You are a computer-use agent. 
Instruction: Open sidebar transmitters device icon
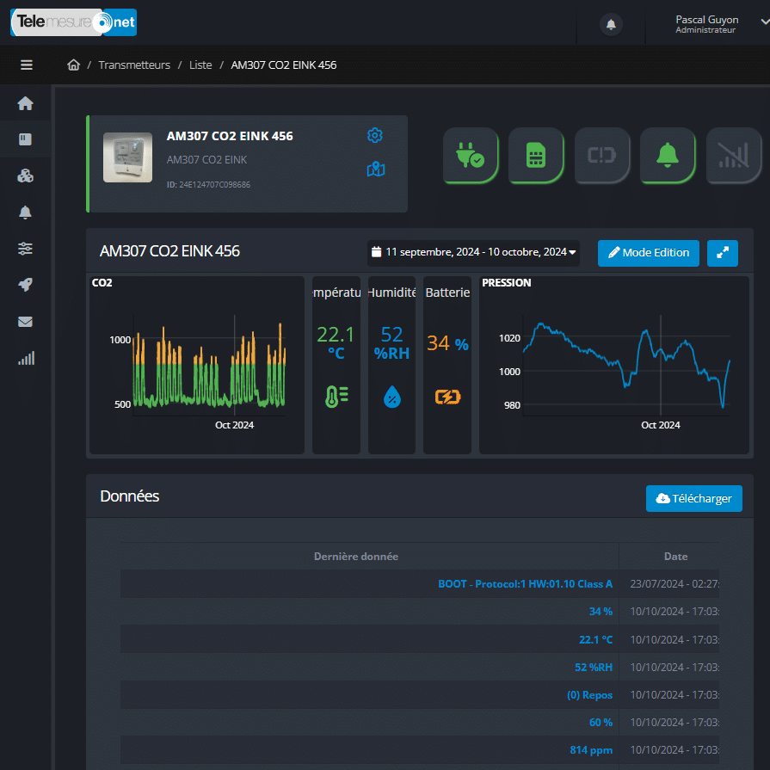[26, 139]
